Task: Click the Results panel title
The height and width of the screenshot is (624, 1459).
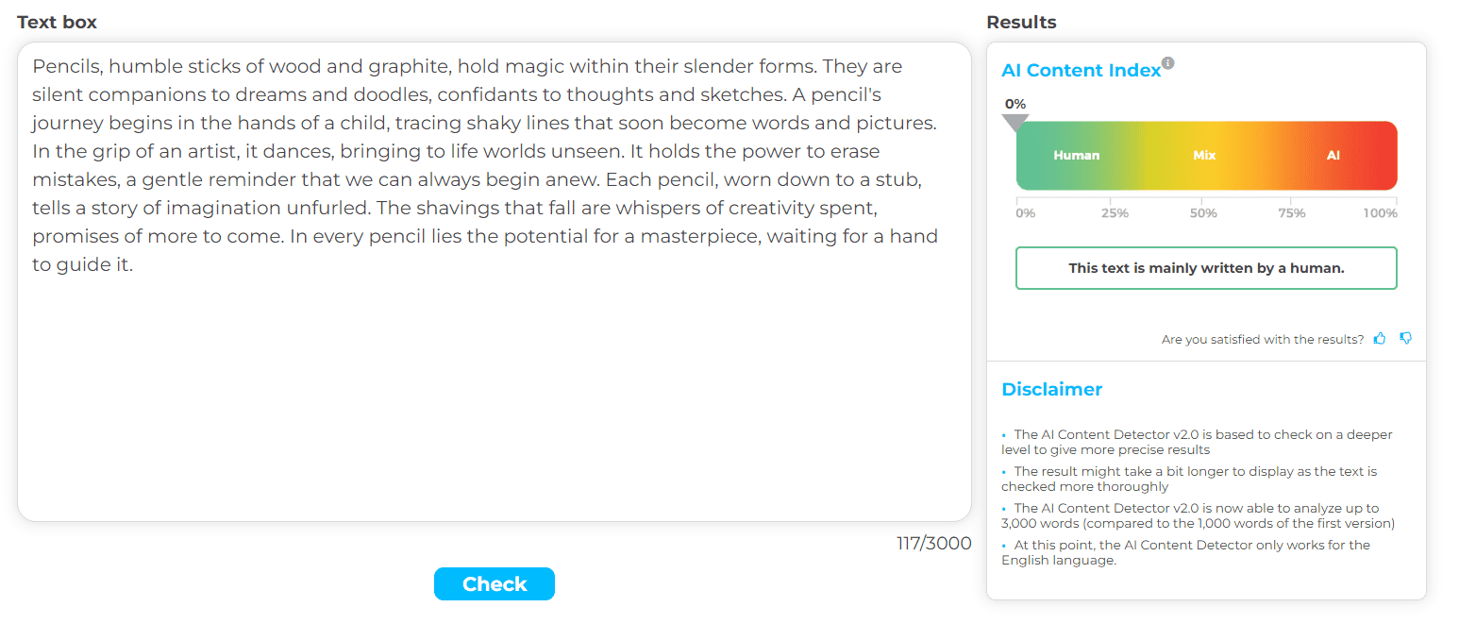Action: (x=1021, y=22)
